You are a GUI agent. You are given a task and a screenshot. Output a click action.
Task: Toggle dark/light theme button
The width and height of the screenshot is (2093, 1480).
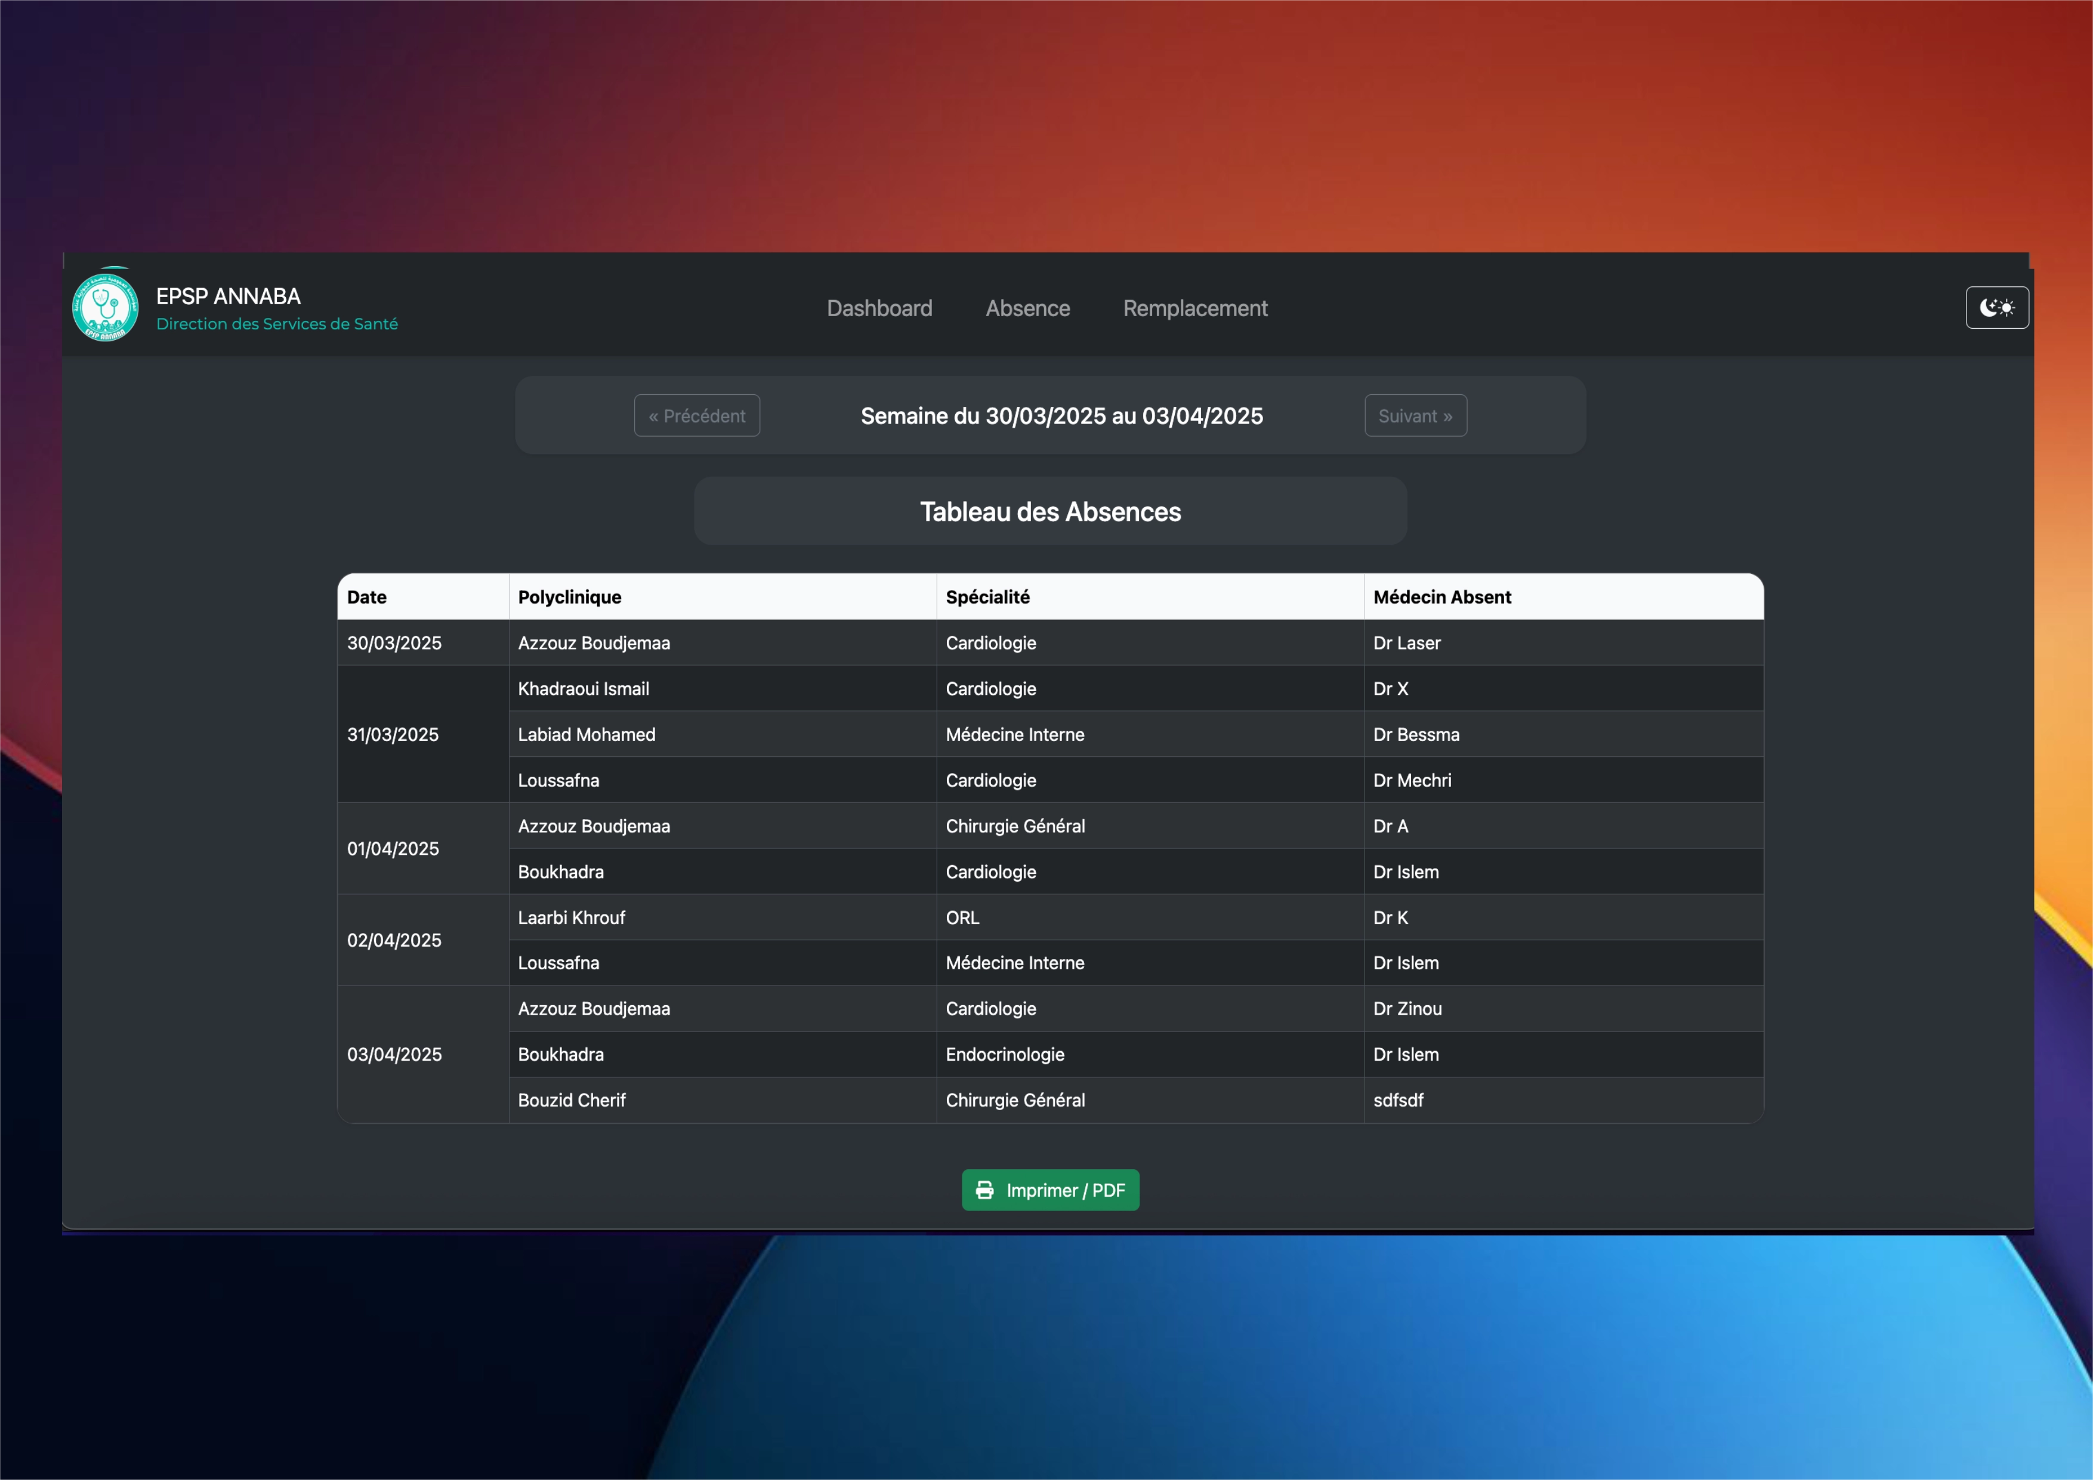(1996, 308)
